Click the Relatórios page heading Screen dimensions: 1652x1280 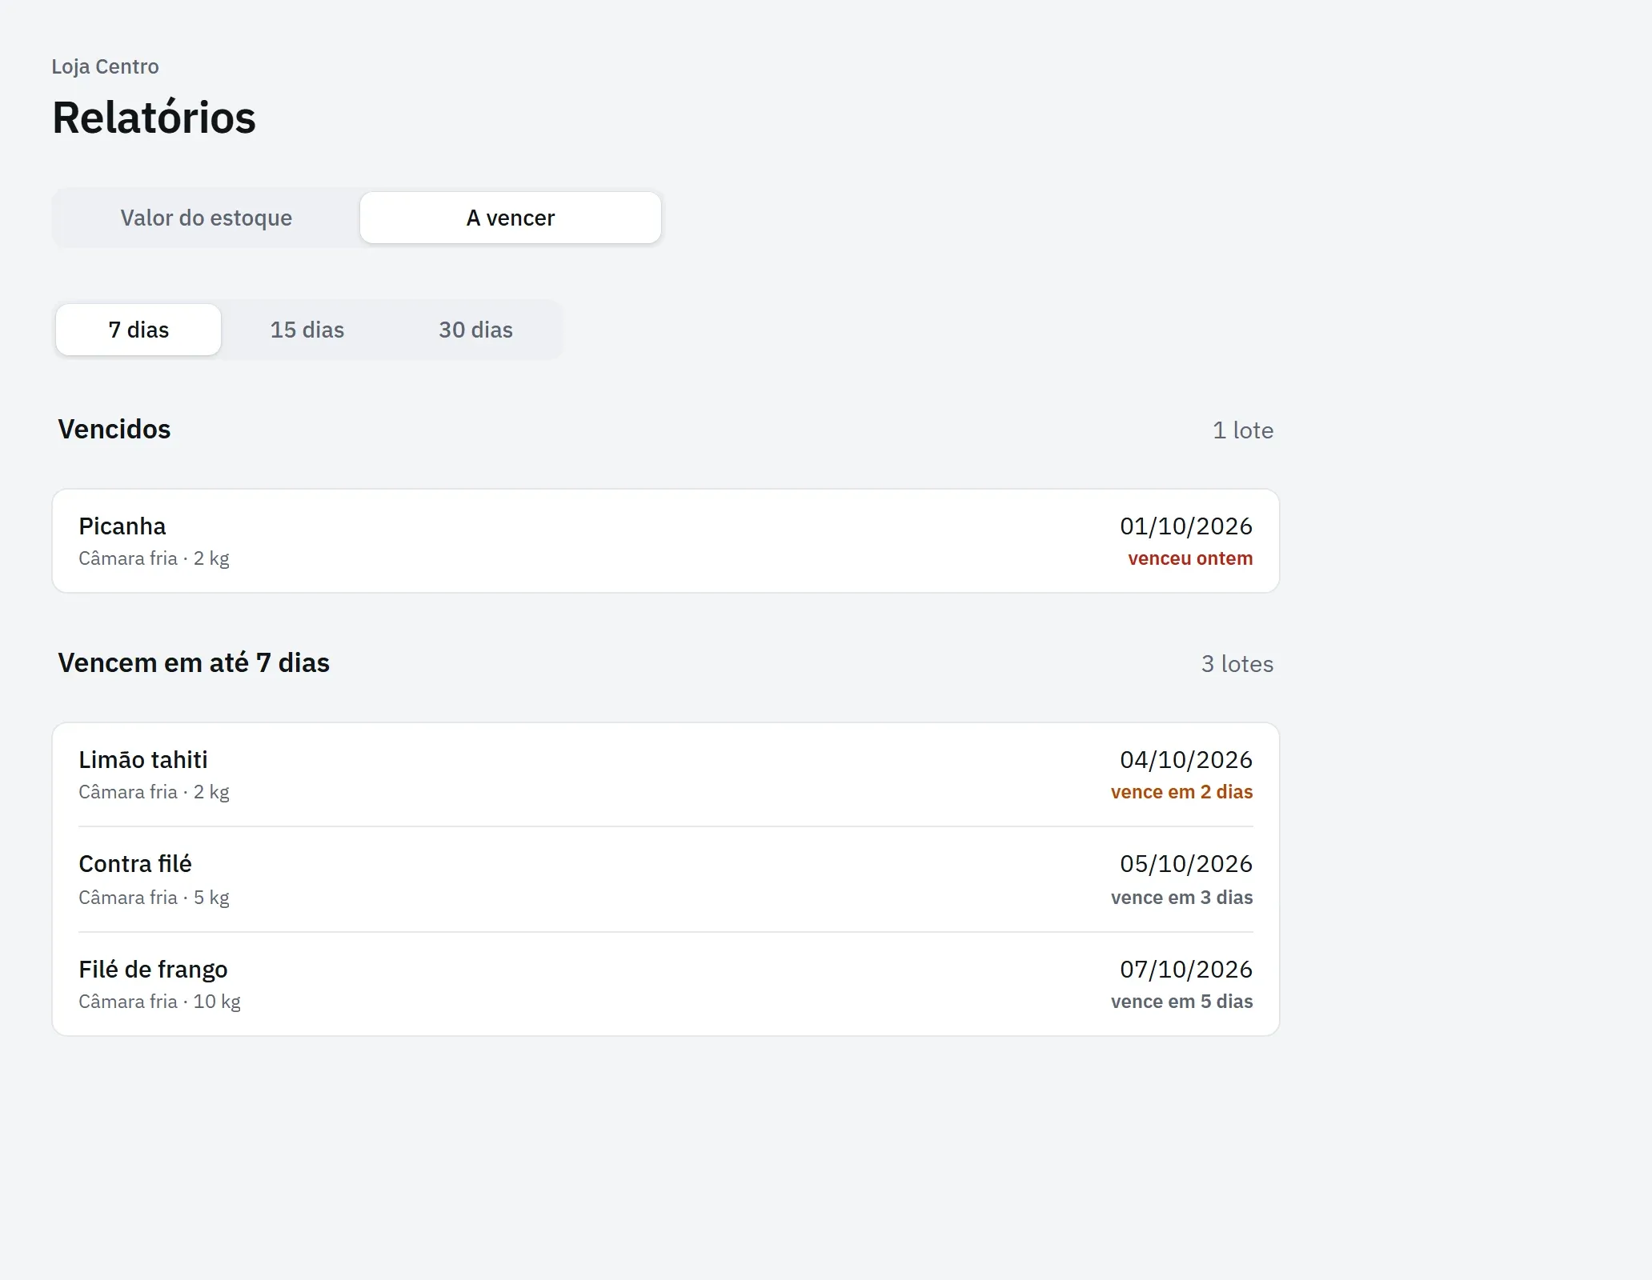(154, 118)
